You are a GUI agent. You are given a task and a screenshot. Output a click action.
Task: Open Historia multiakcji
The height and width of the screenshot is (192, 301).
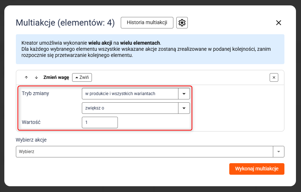click(147, 23)
